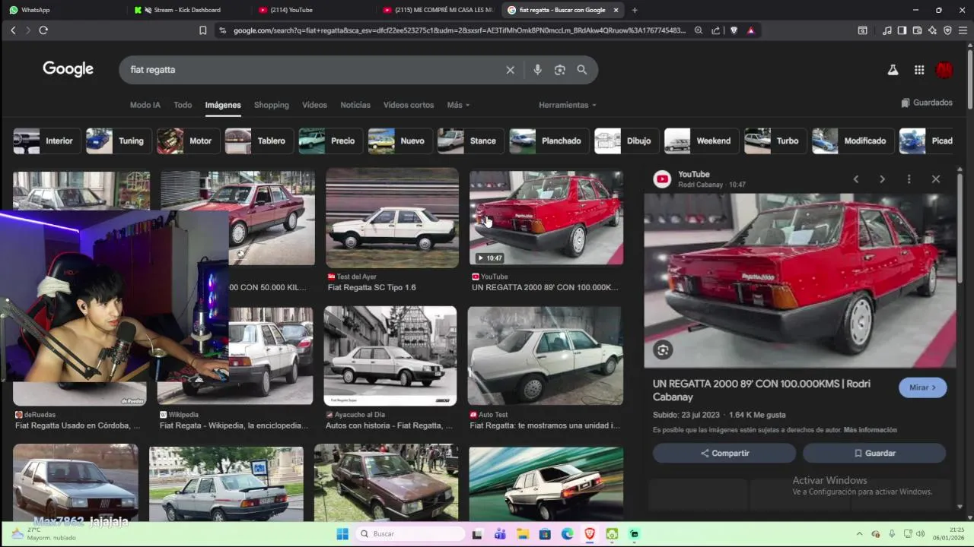Image resolution: width=974 pixels, height=547 pixels.
Task: Open the browser hamburger main menu
Action: tap(963, 30)
